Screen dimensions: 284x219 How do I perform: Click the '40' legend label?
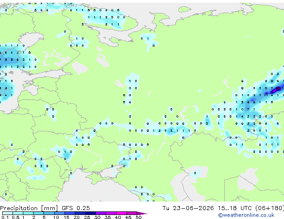pyautogui.click(x=118, y=217)
